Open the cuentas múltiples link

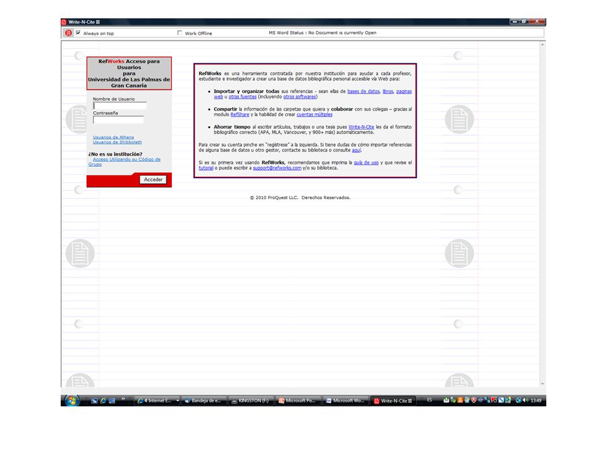[x=314, y=114]
